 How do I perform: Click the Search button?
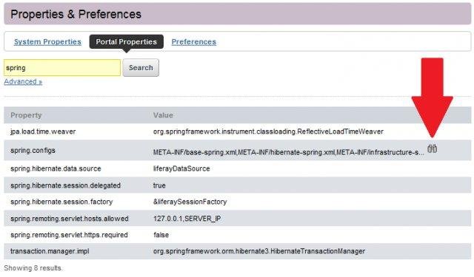coord(141,67)
